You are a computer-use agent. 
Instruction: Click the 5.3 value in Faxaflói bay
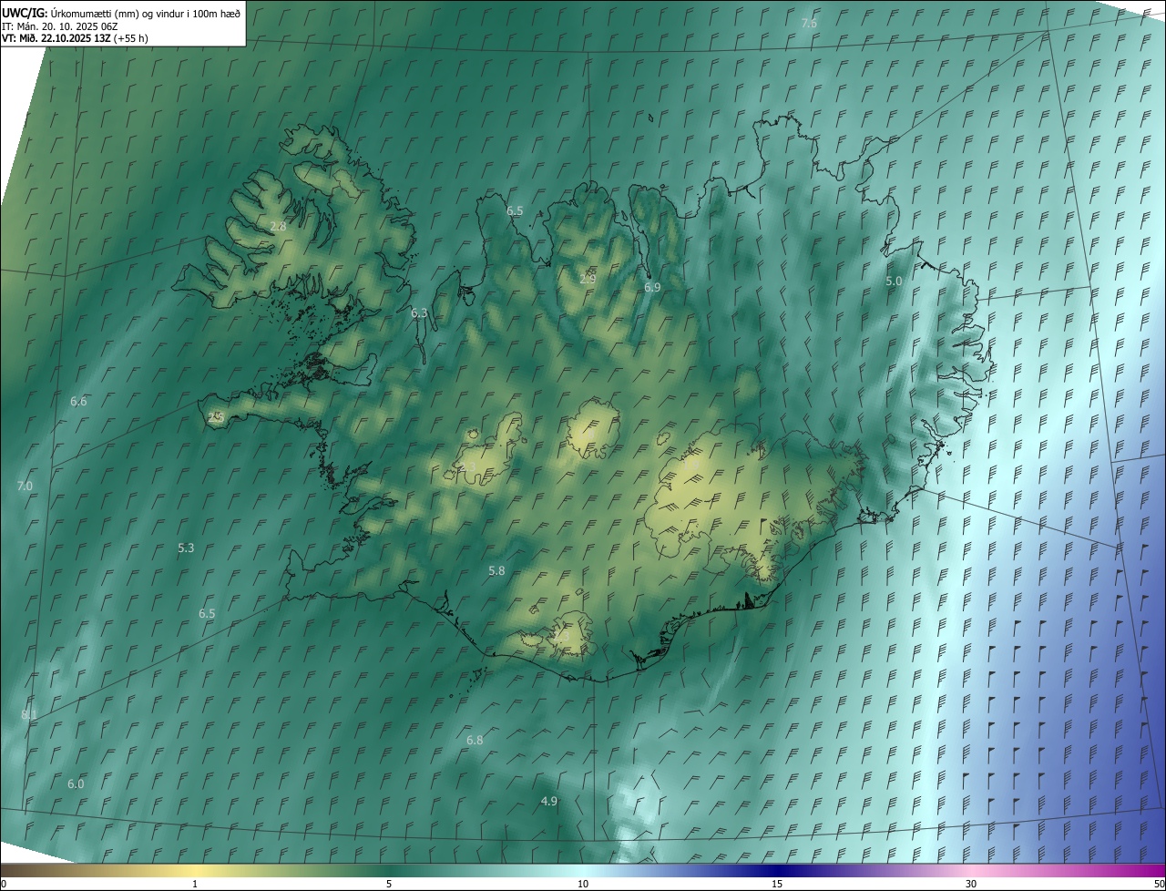(x=186, y=548)
